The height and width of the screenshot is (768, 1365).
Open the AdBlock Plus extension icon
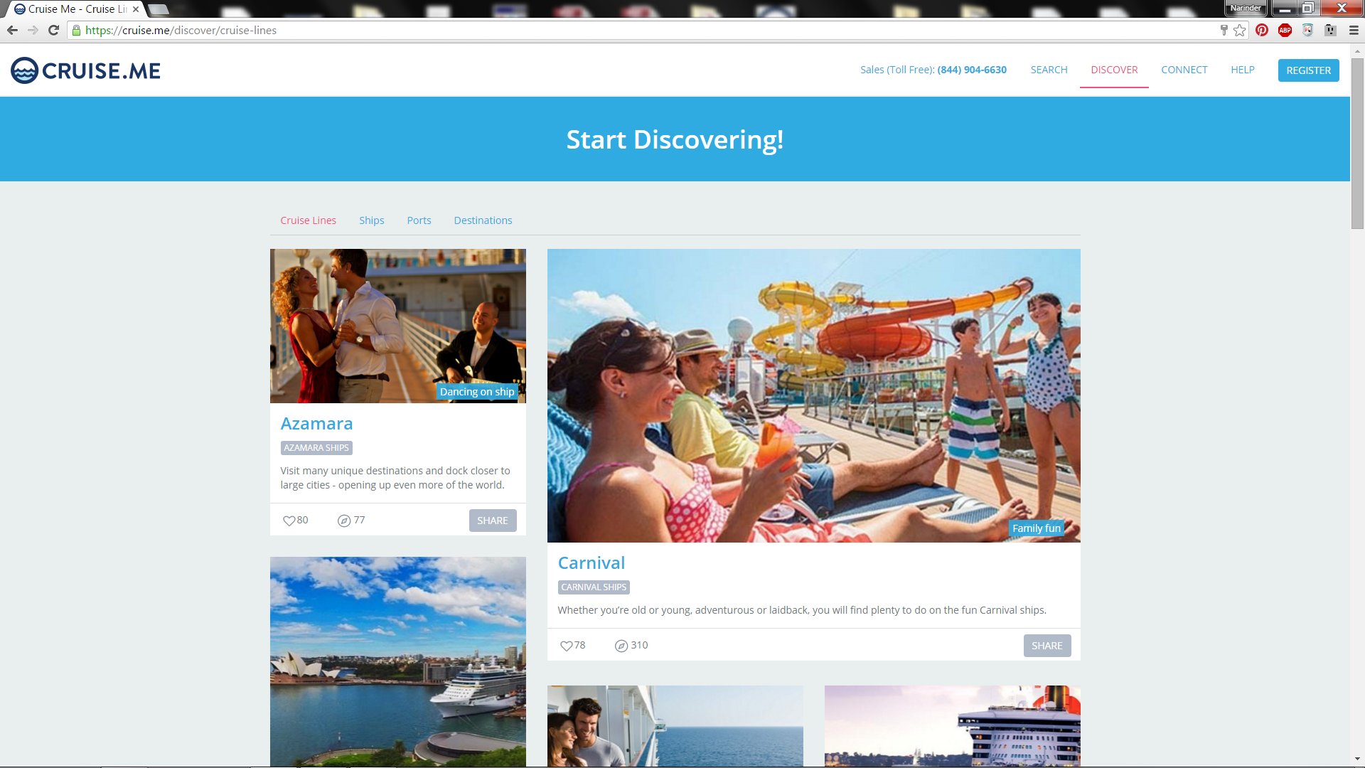click(x=1285, y=31)
